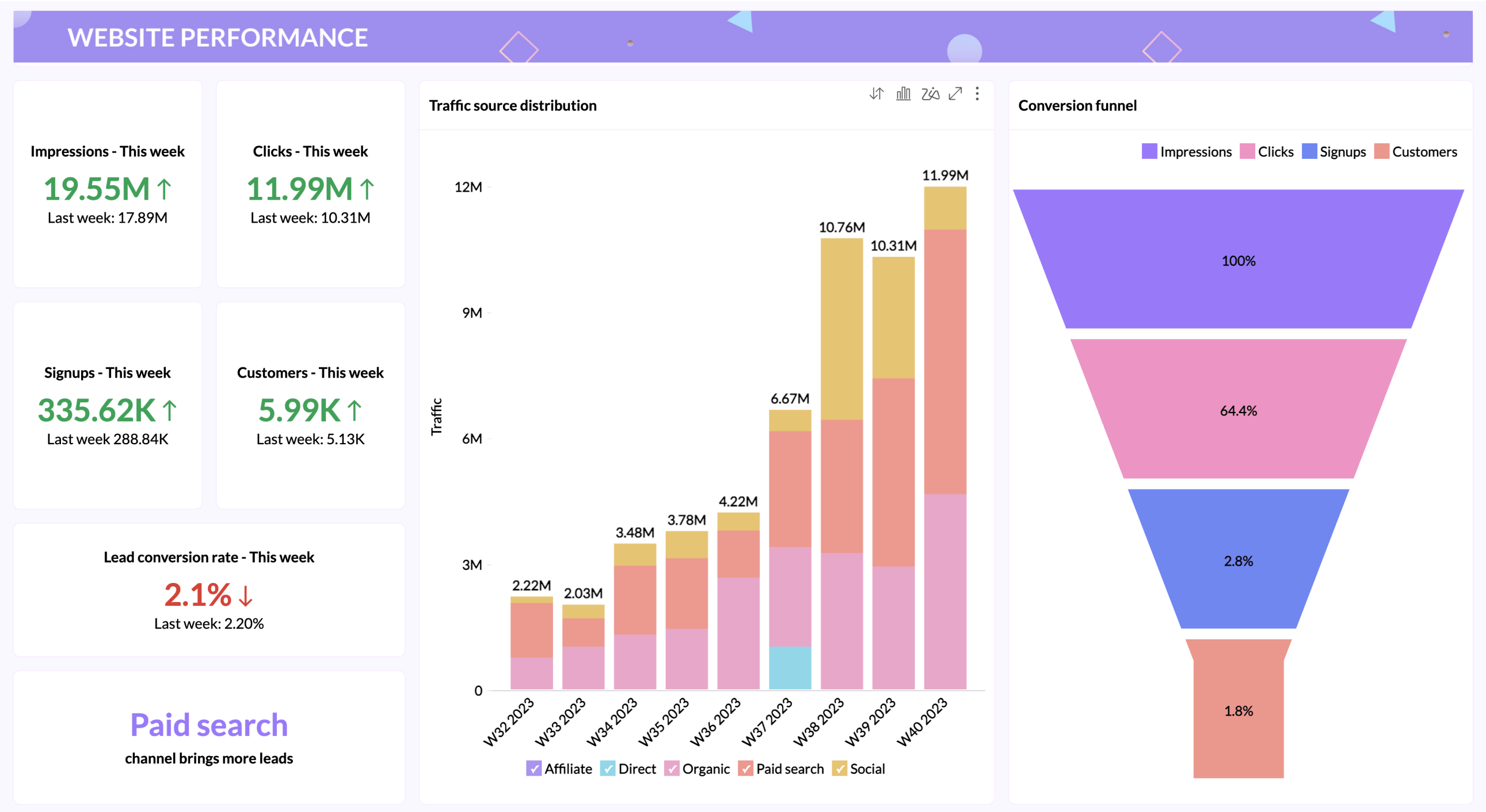Viewport: 1486px width, 812px height.
Task: Launch the Zia insights icon
Action: click(930, 93)
